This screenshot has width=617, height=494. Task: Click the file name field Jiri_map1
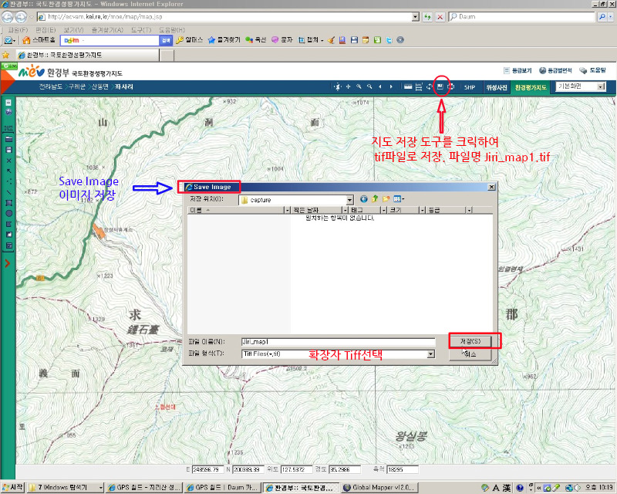(339, 341)
